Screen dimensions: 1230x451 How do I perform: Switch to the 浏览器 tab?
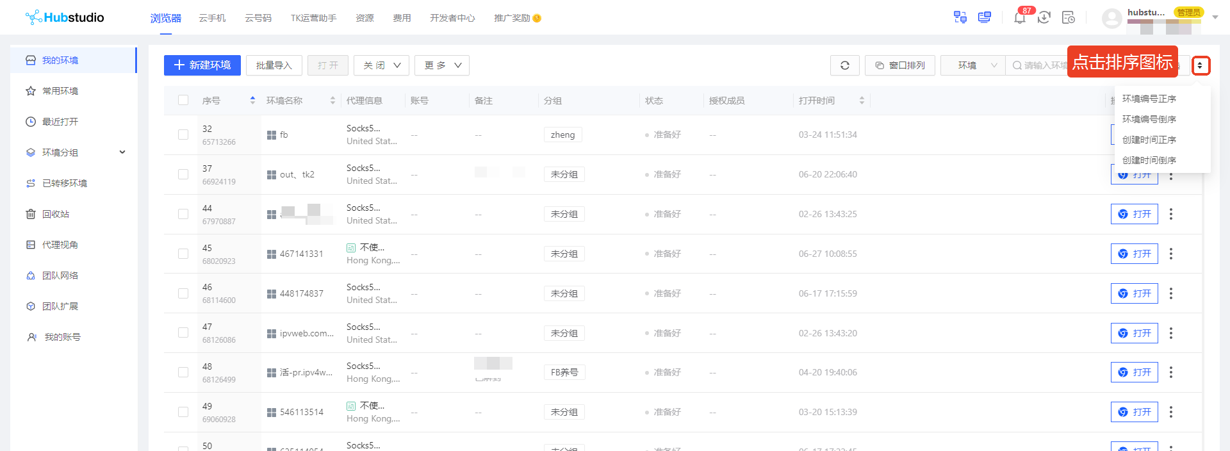point(166,18)
